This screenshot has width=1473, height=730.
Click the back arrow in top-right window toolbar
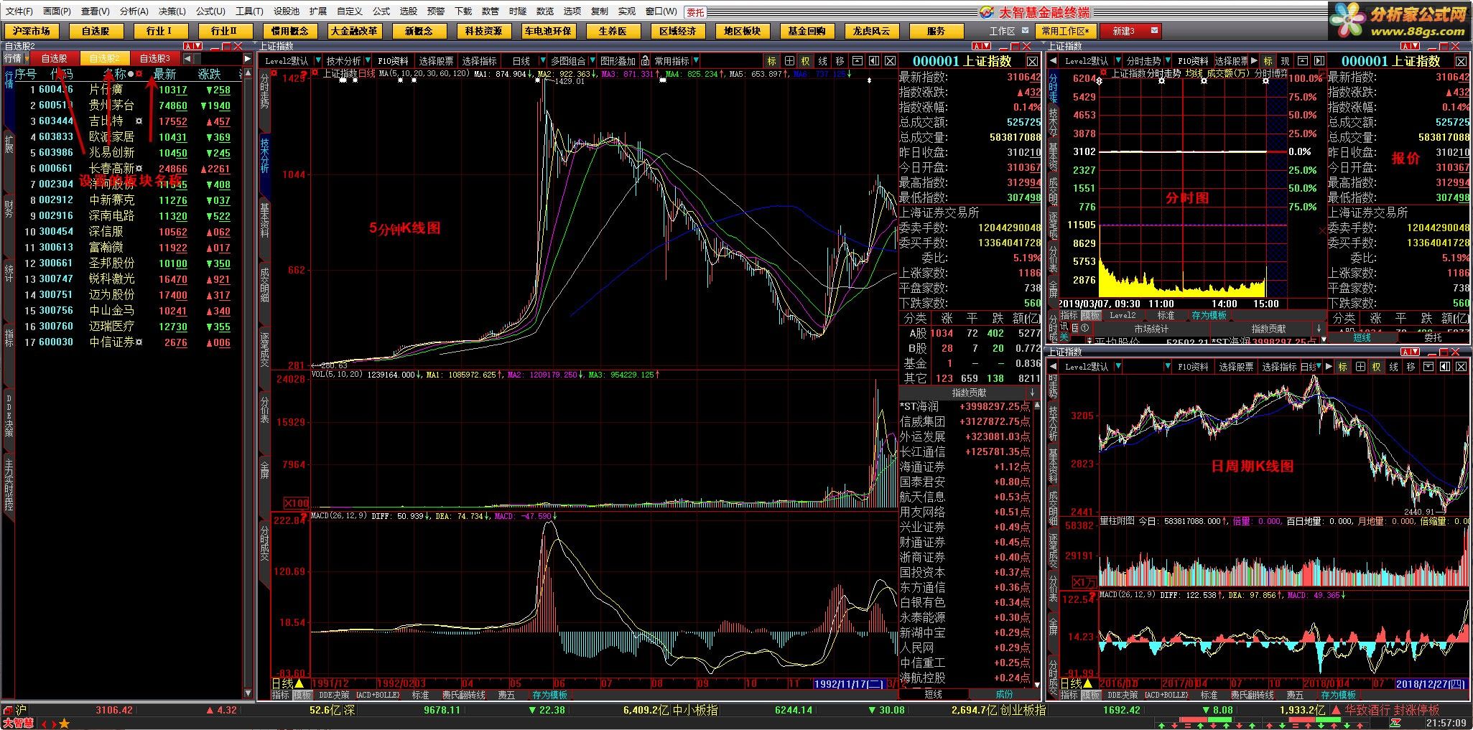(1054, 61)
